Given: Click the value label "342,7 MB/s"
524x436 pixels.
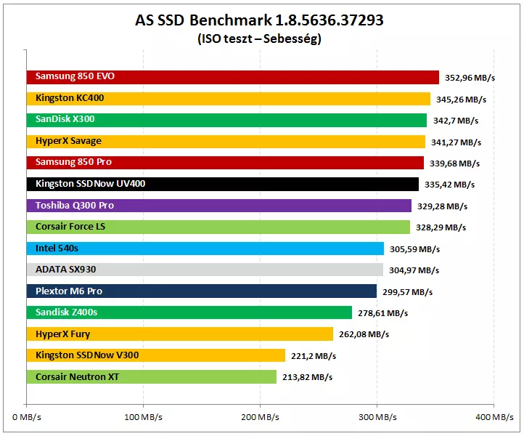Looking at the screenshot, I should click(x=456, y=121).
